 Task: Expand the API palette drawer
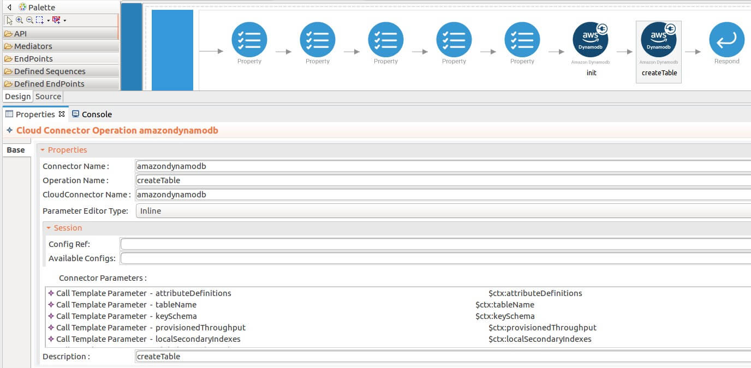coord(60,34)
